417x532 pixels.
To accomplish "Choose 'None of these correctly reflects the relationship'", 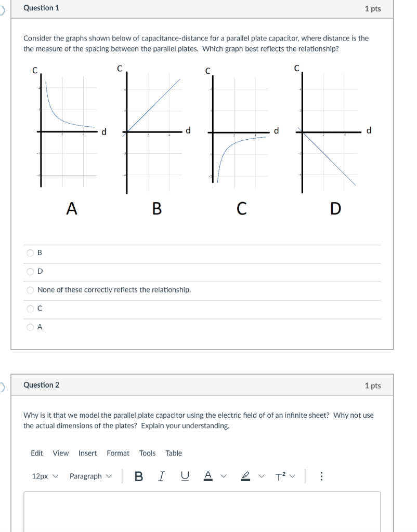I will pos(30,290).
